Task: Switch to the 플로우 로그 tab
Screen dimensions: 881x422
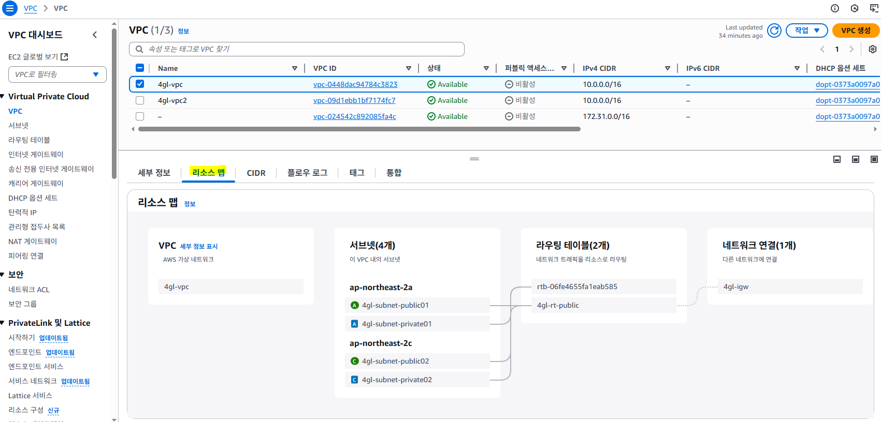Action: [308, 173]
